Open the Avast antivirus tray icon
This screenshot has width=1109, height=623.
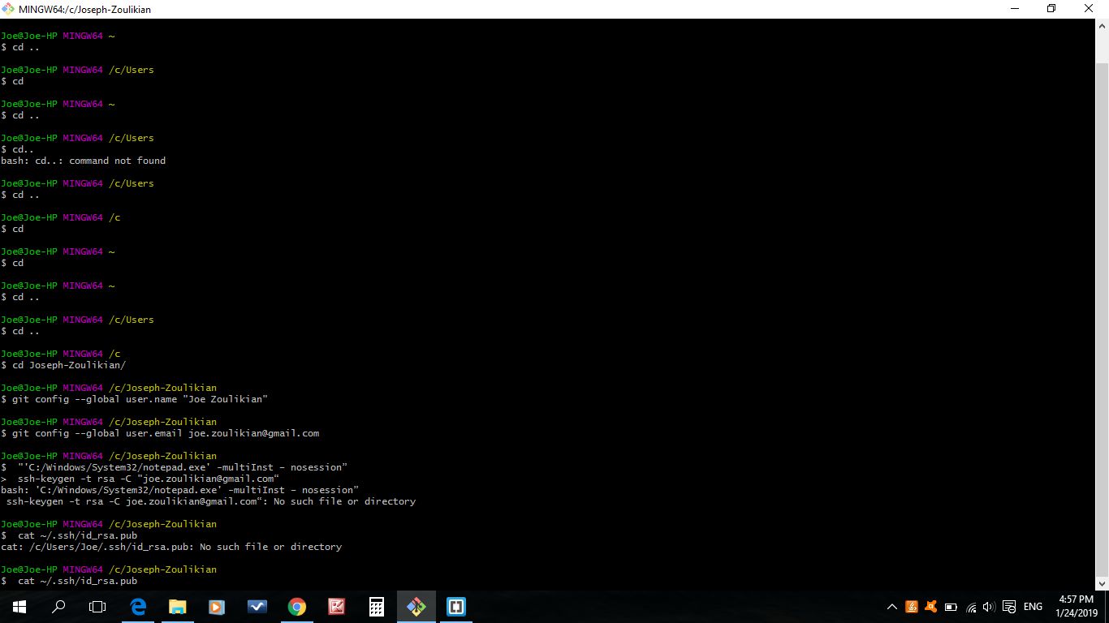pos(930,607)
